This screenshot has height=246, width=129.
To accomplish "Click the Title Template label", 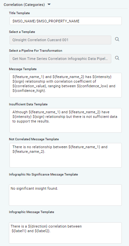I will [x=19, y=13].
